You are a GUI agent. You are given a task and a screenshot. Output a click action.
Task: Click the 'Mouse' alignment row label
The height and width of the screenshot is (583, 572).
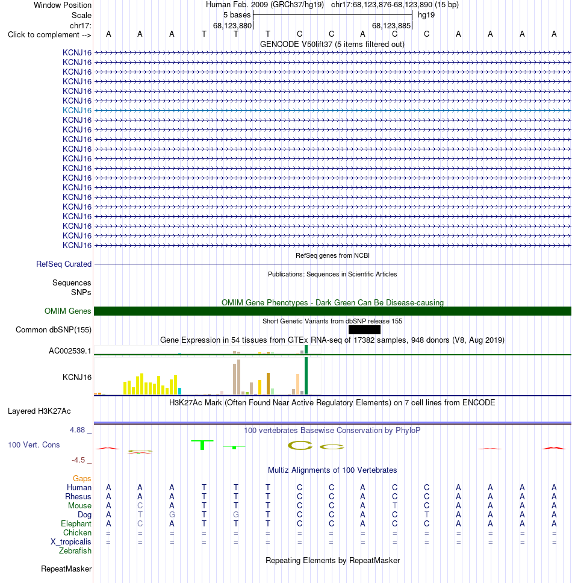[x=79, y=506]
